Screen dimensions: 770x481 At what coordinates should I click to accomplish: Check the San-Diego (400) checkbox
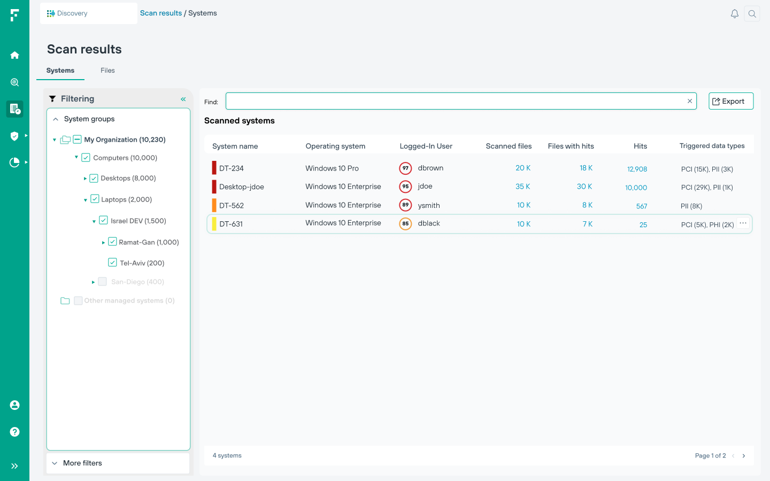point(102,282)
